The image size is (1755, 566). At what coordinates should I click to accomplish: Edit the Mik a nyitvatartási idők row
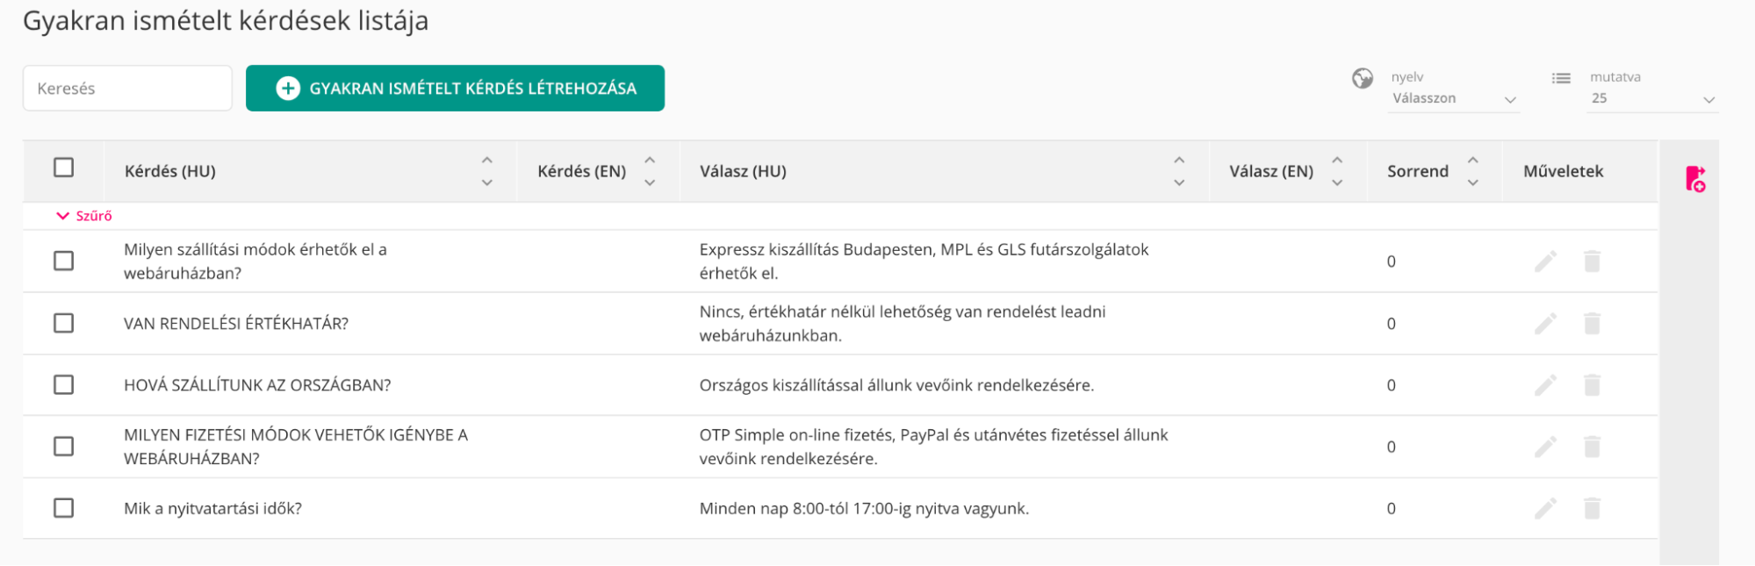pos(1545,508)
